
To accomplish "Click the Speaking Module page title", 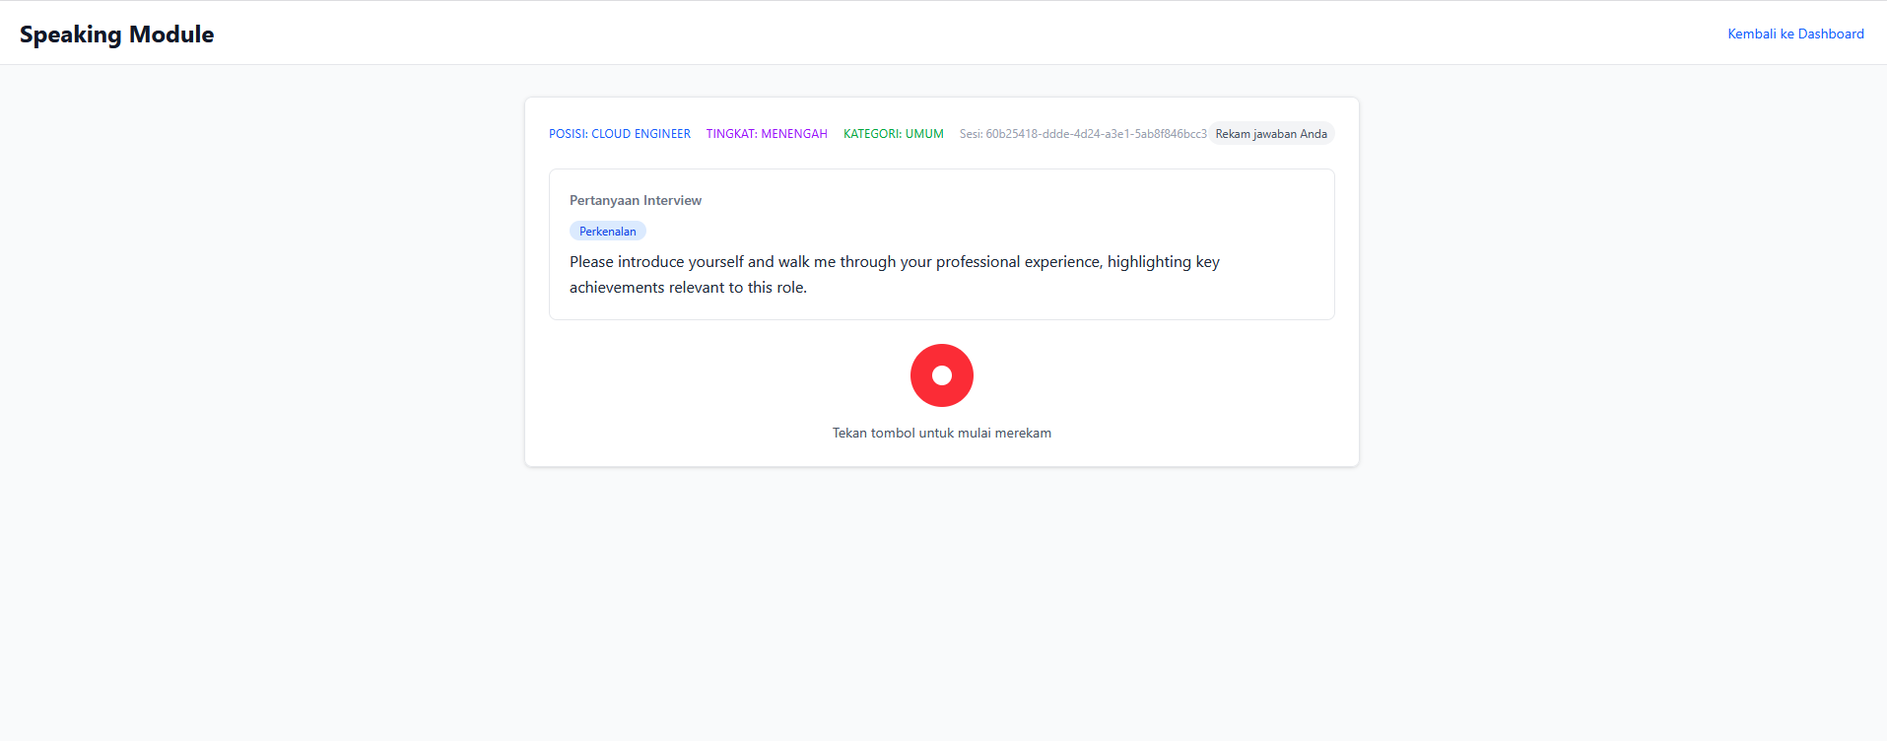I will tap(116, 34).
